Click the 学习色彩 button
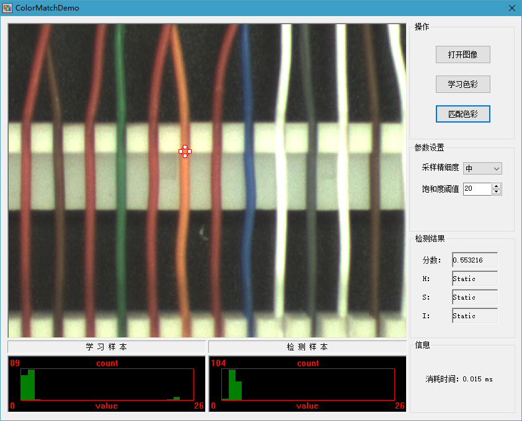The height and width of the screenshot is (421, 522). coord(462,84)
